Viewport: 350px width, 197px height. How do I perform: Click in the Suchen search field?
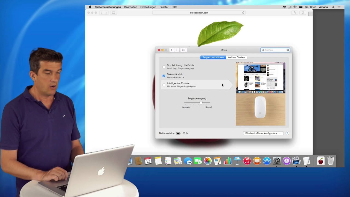[275, 50]
